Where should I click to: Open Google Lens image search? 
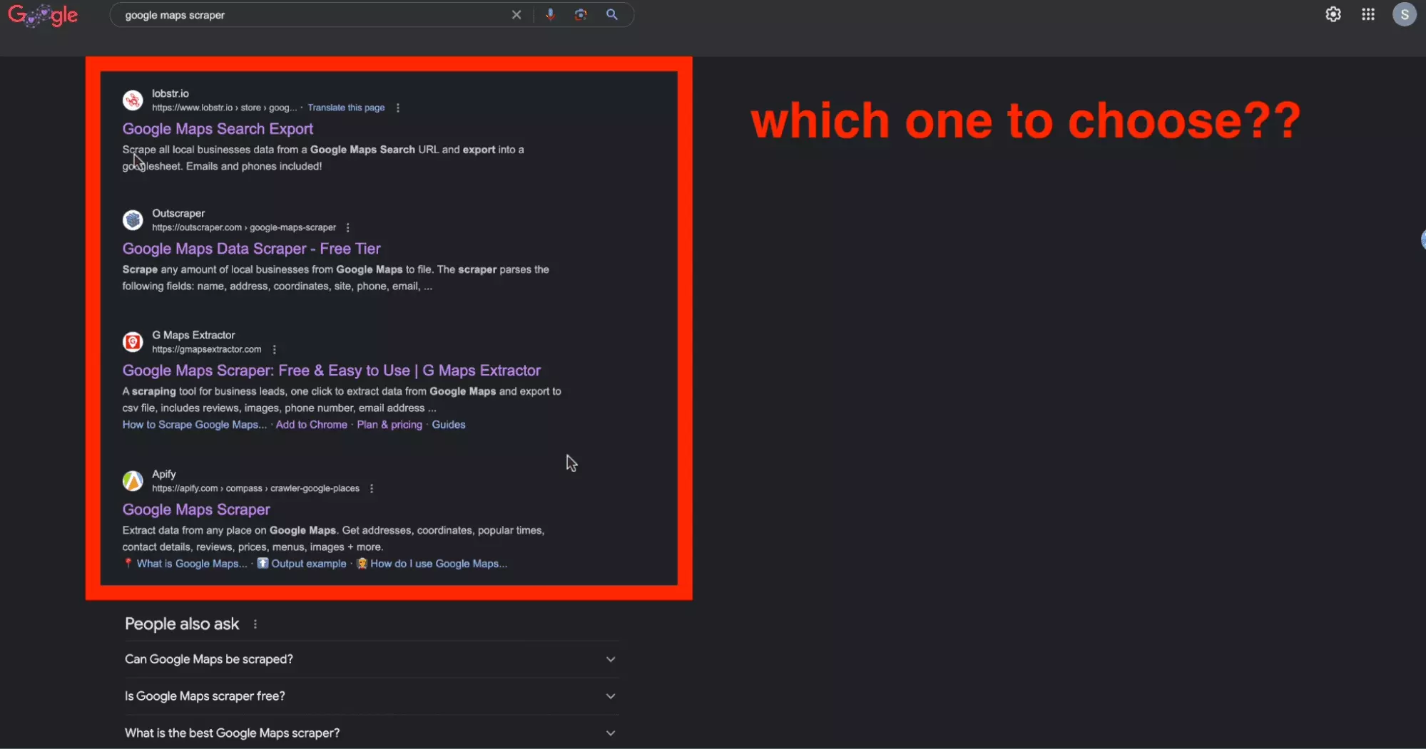pyautogui.click(x=581, y=15)
